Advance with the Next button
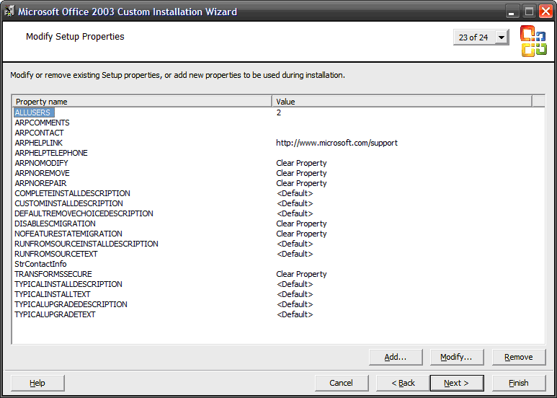The height and width of the screenshot is (398, 557). tap(456, 383)
